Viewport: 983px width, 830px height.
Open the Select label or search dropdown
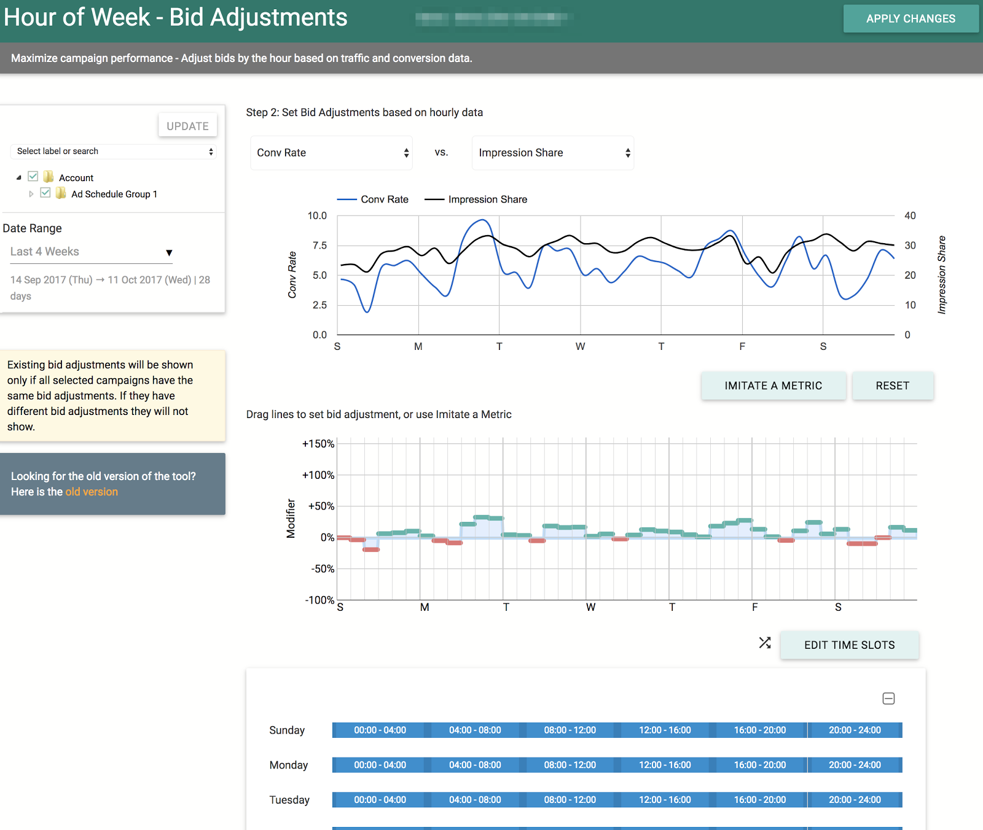[114, 152]
